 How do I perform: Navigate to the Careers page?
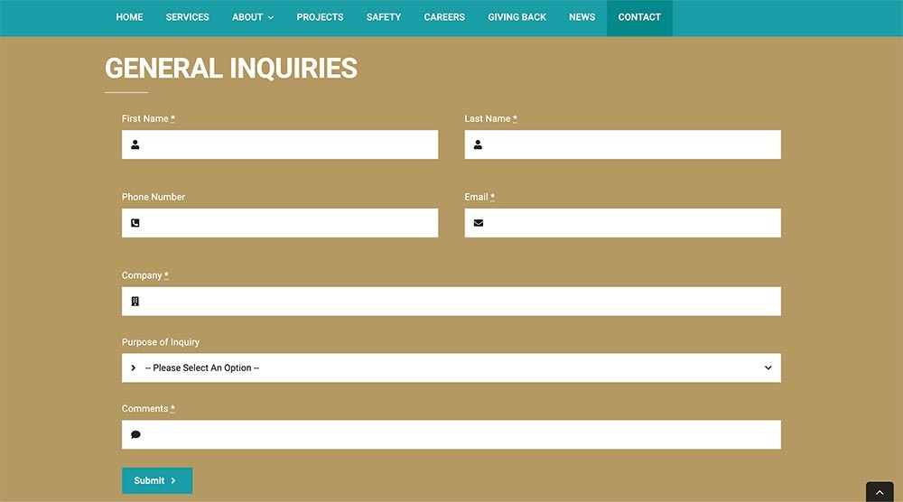444,17
